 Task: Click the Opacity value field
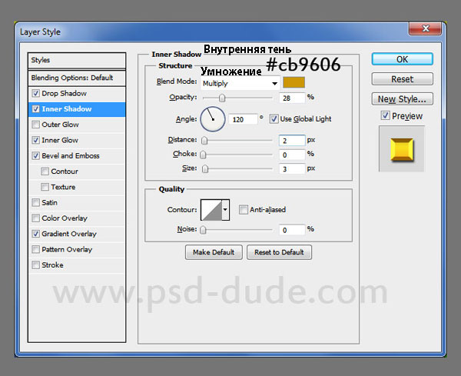292,98
